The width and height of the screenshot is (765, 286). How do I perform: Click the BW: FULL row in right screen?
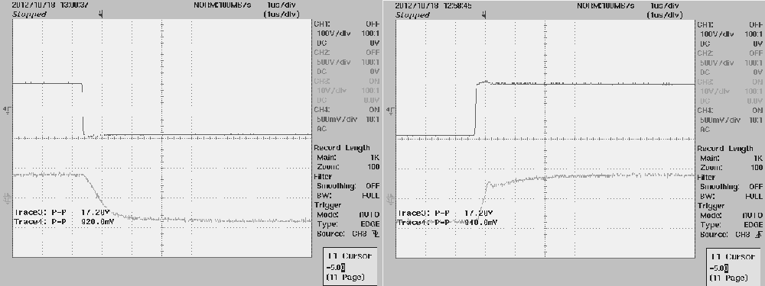(732, 196)
